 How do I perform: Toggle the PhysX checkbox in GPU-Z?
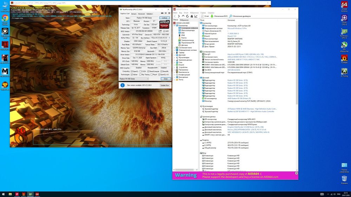151,75
